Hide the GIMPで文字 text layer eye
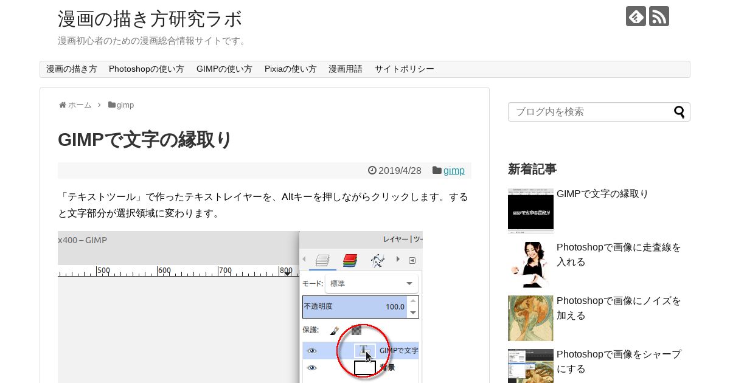Viewport: 730px width, 383px height. [312, 351]
